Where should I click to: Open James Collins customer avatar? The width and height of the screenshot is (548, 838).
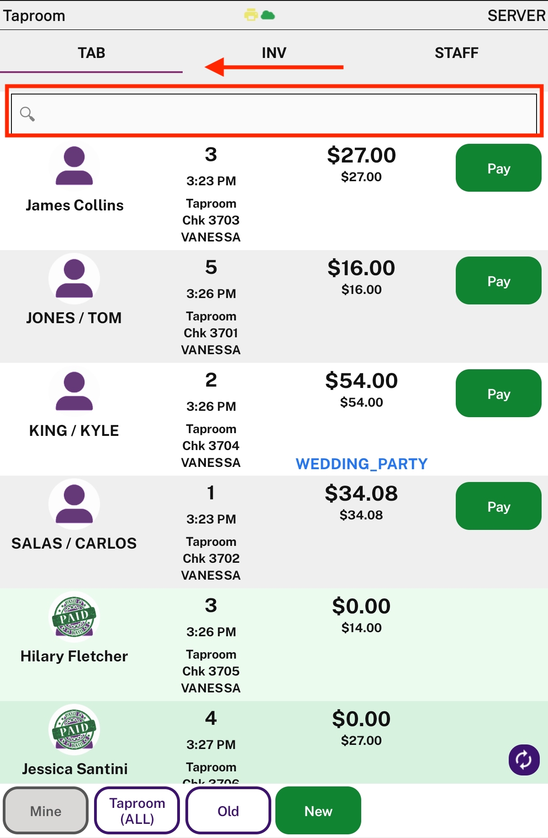pyautogui.click(x=74, y=166)
